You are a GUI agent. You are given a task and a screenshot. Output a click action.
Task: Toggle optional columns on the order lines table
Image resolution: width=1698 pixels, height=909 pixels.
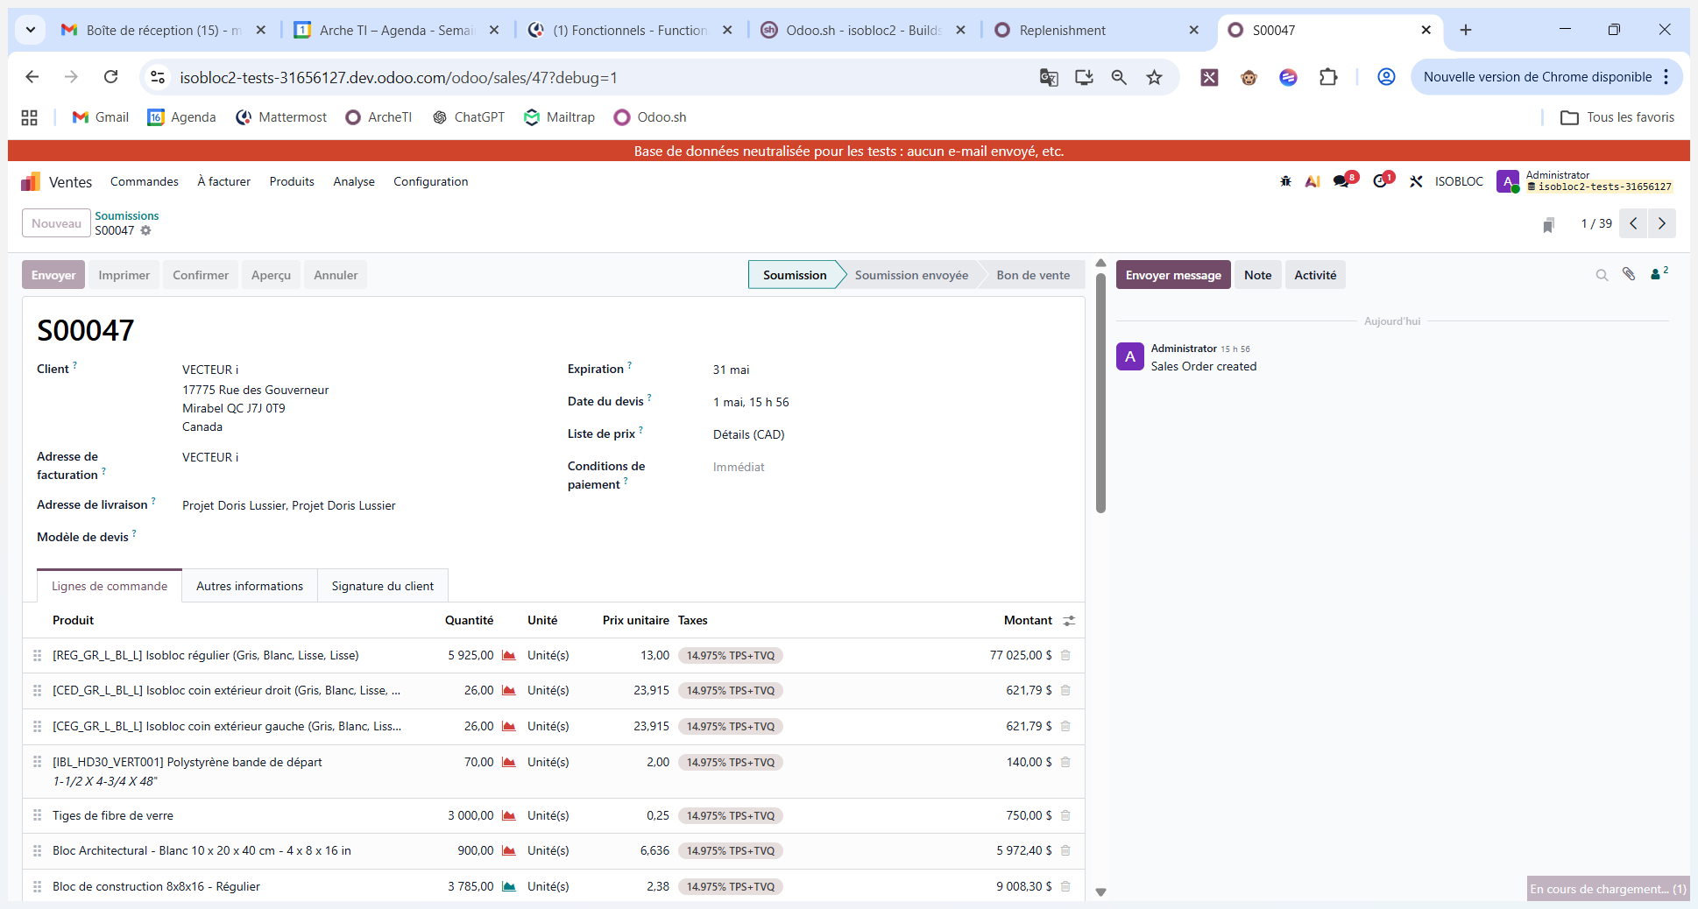[1069, 621]
